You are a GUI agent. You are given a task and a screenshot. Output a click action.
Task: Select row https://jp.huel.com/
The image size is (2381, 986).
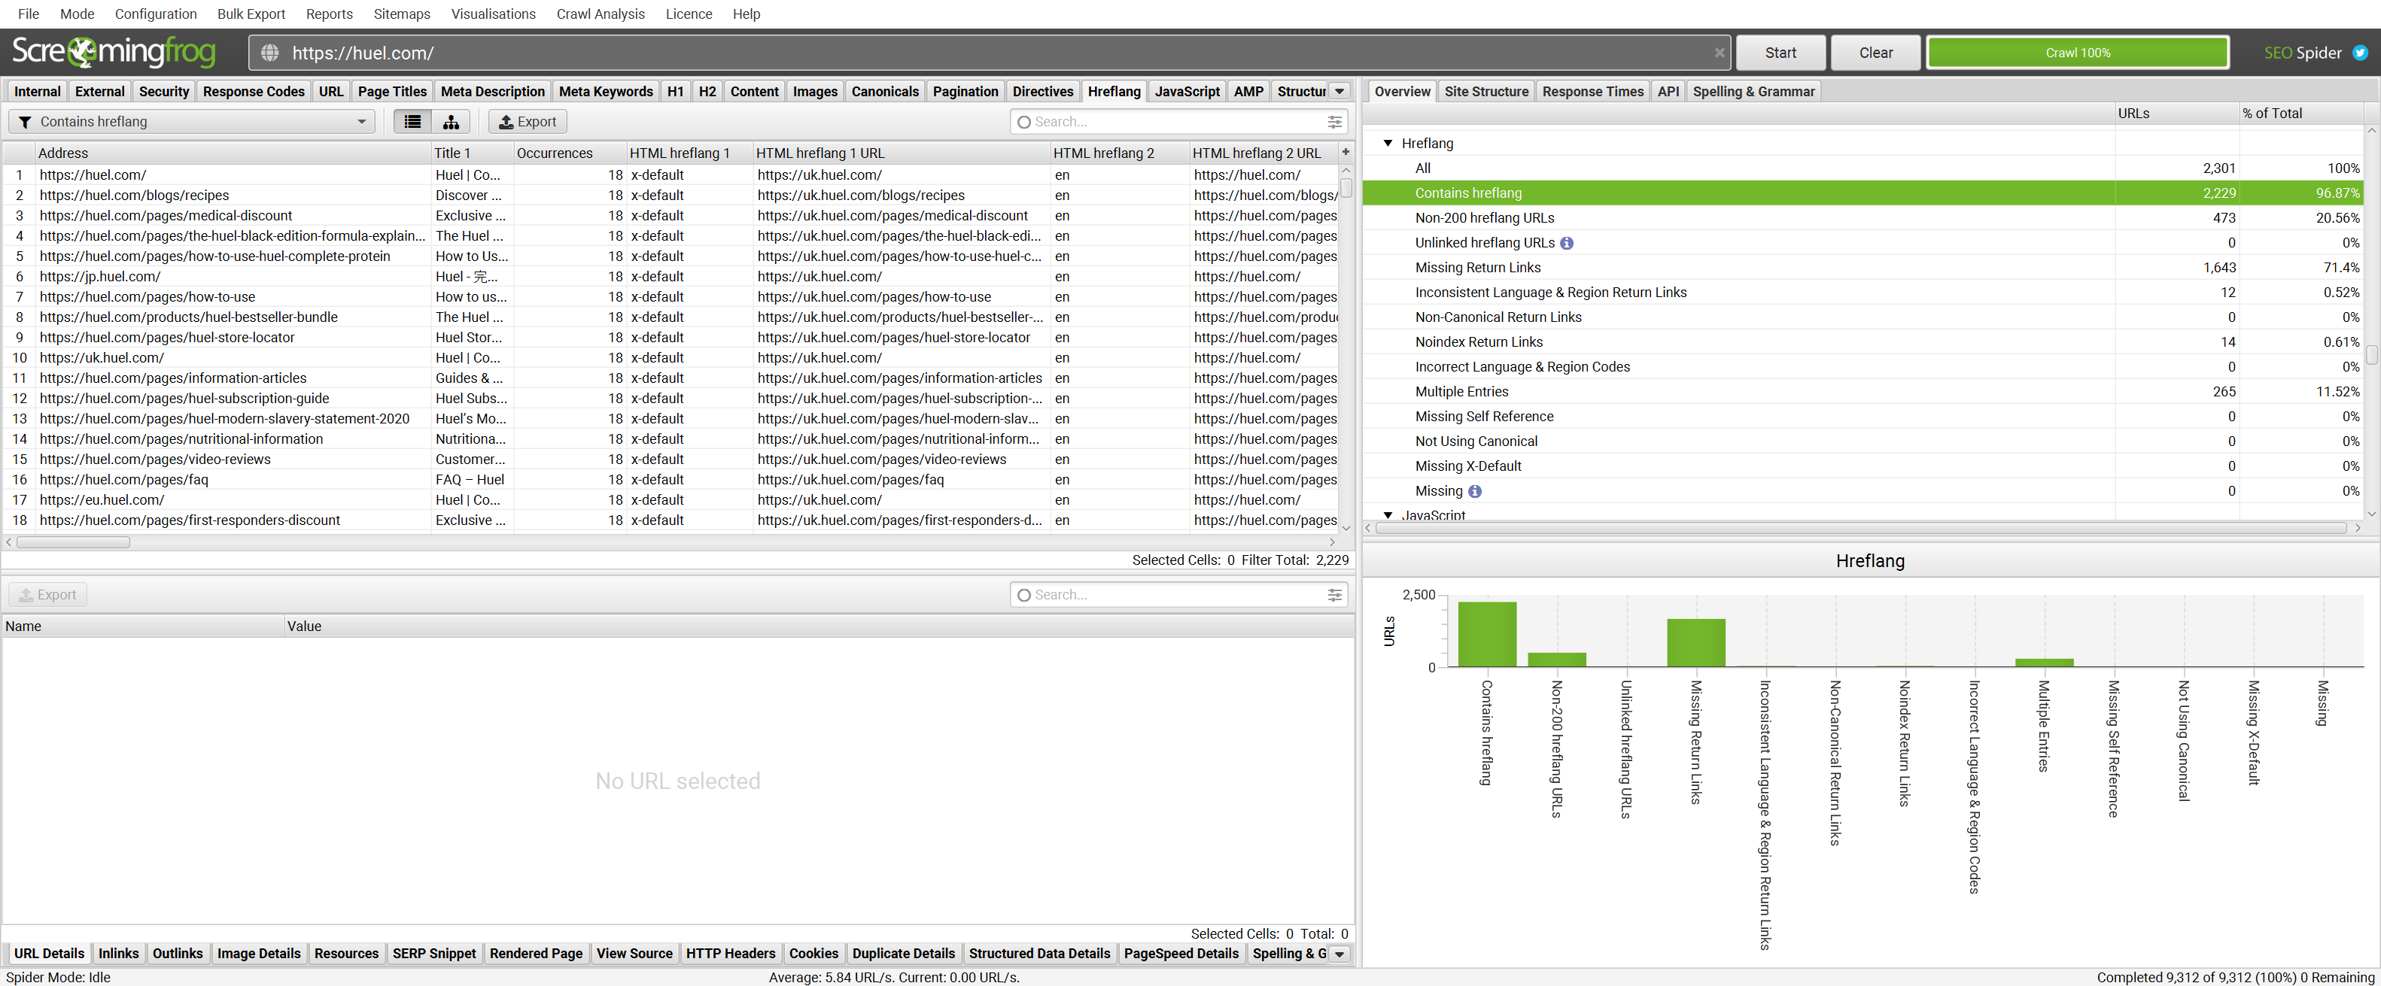click(x=671, y=276)
